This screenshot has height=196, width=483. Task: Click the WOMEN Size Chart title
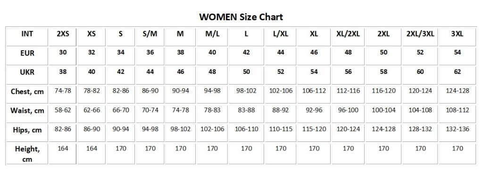(241, 16)
